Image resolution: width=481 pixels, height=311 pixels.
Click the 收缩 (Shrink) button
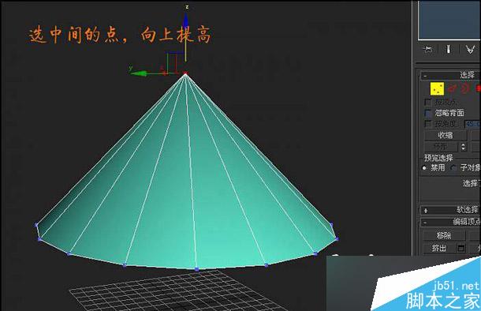[x=446, y=136]
